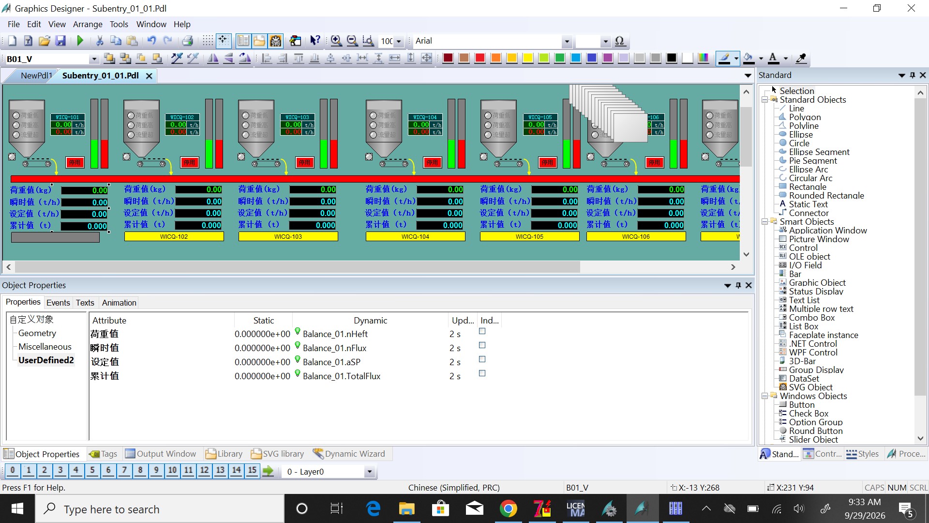This screenshot has height=523, width=929.
Task: Select the zoom in magnifier icon
Action: [336, 41]
